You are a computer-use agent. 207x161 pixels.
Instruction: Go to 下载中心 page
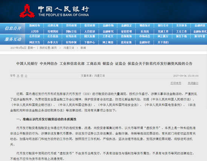pyautogui.click(x=90, y=42)
